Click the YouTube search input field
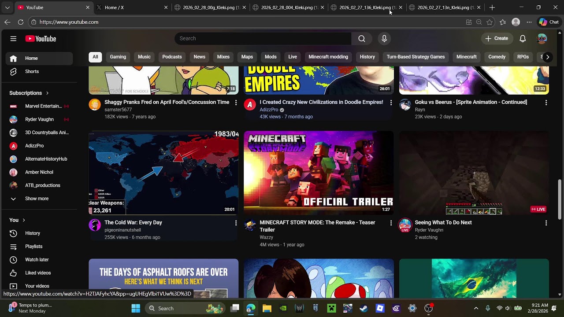Viewport: 564px width, 317px height. pyautogui.click(x=263, y=39)
